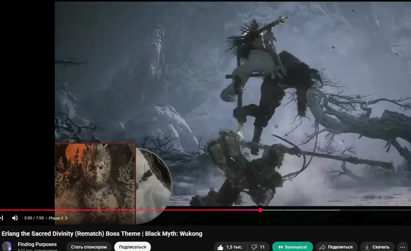Mute the video with the speaker icon
The width and height of the screenshot is (411, 251).
pyautogui.click(x=15, y=218)
